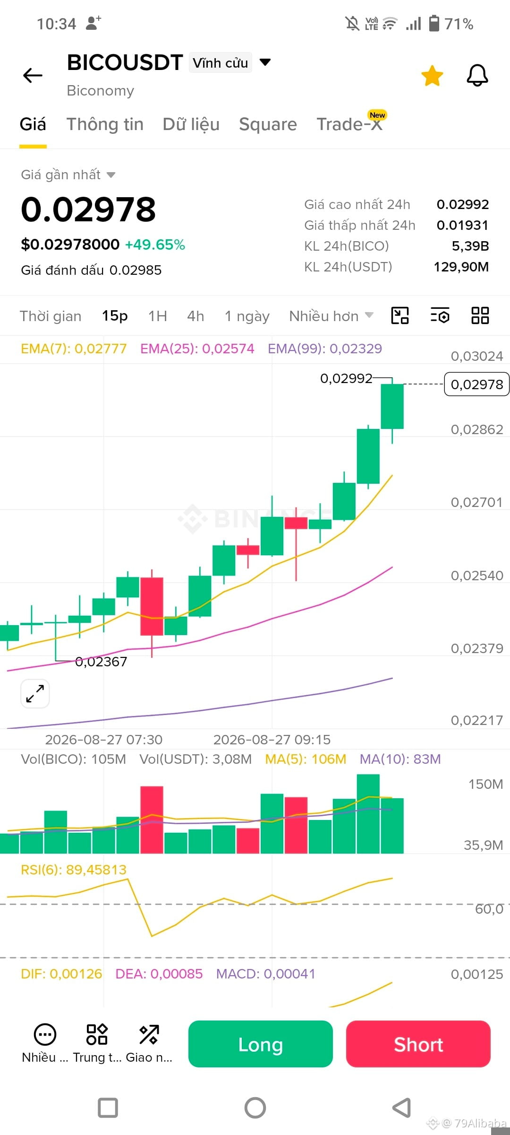Image resolution: width=510 pixels, height=1135 pixels.
Task: Tap the MA(5) volume label
Action: point(306,759)
